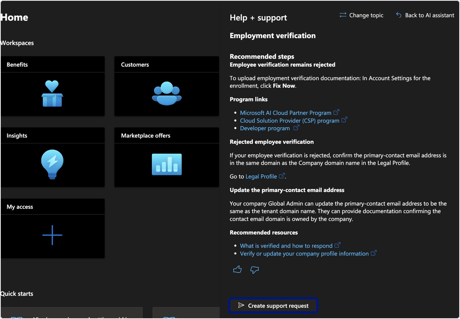Select the Insights workspace title
The height and width of the screenshot is (319, 460).
point(17,135)
